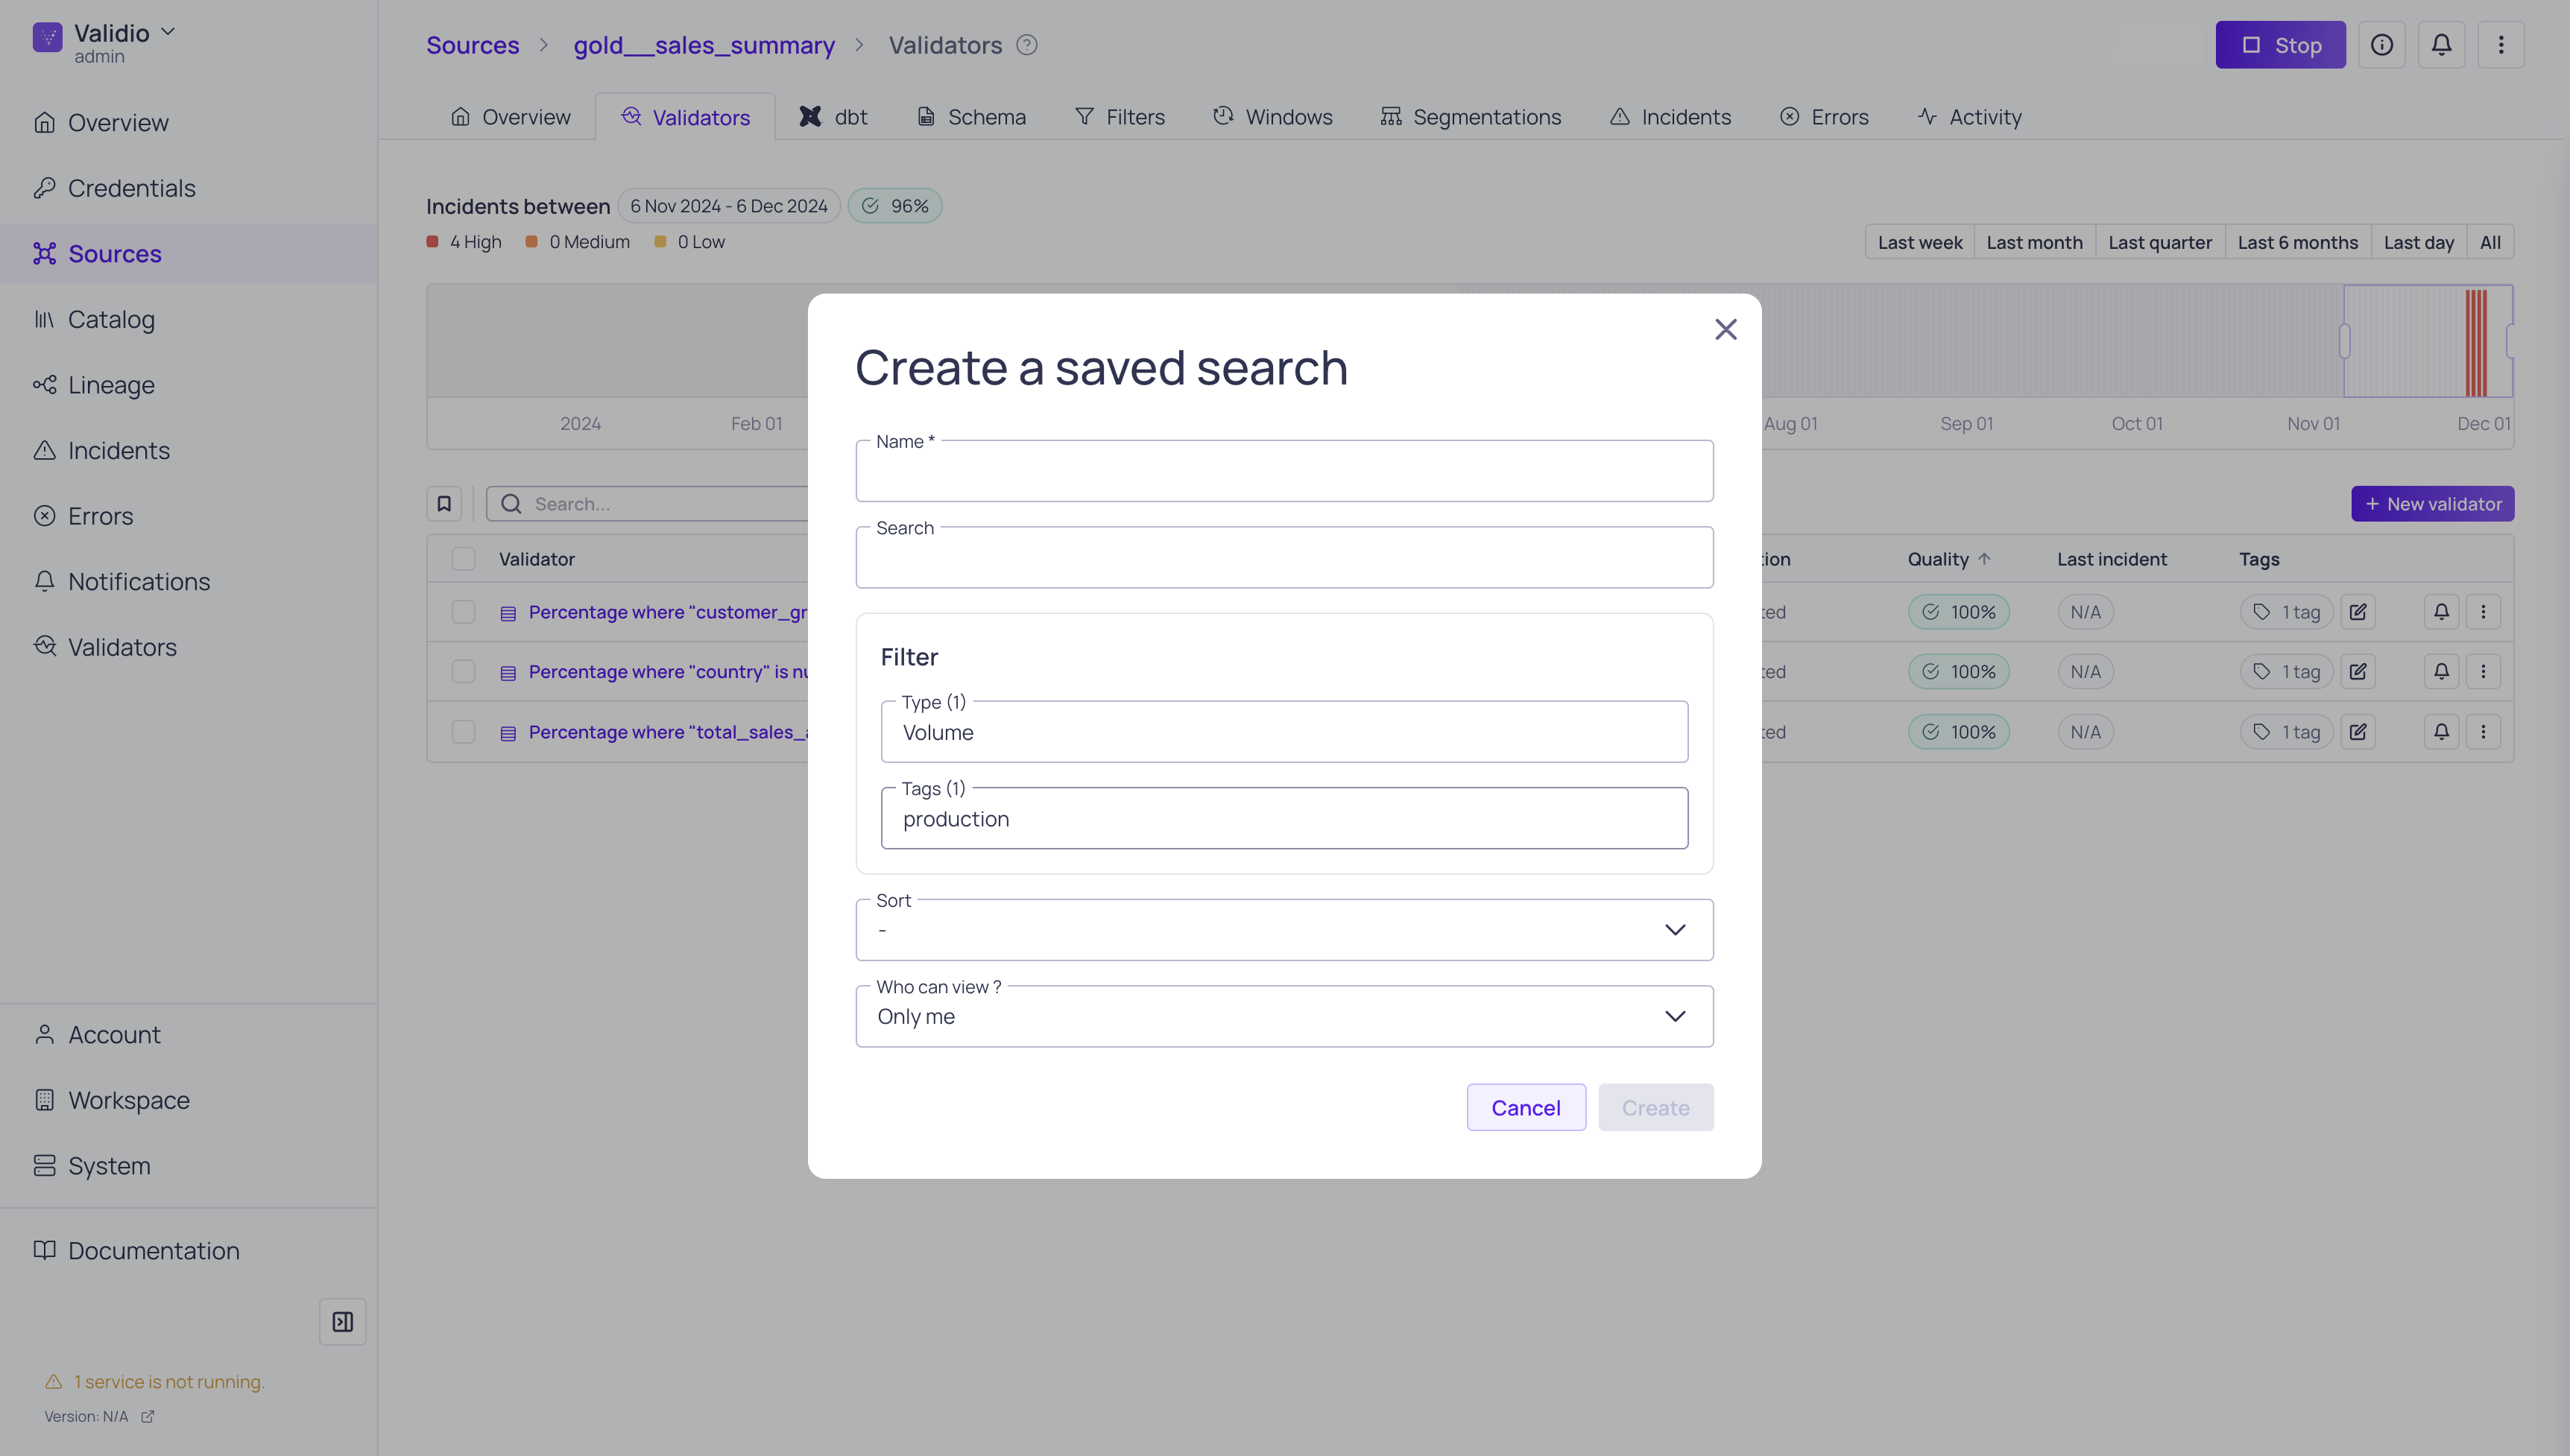
Task: Open the Type filter showing Volume
Action: 1284,732
